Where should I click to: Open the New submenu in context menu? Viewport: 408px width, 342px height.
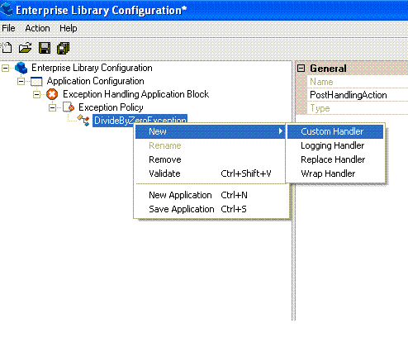[211, 131]
